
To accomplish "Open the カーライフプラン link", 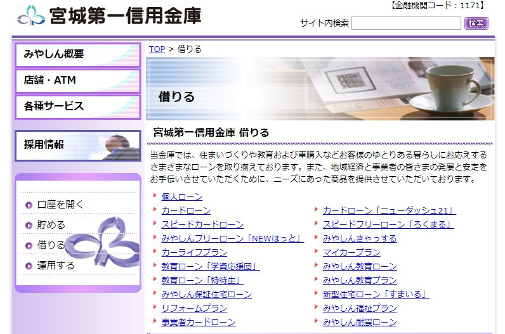I will [x=194, y=253].
